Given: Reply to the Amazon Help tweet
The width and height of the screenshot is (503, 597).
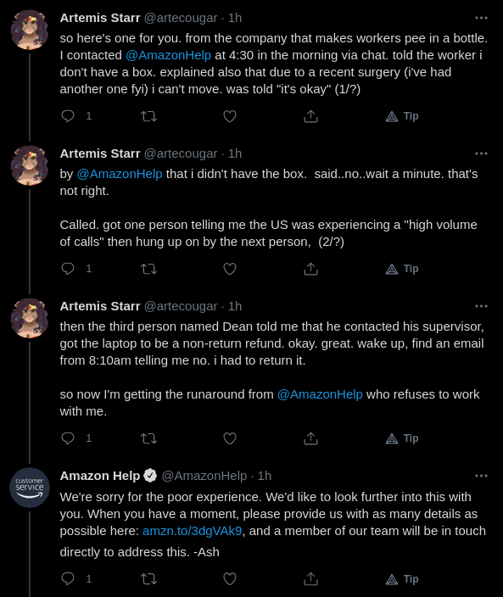Looking at the screenshot, I should tap(68, 579).
